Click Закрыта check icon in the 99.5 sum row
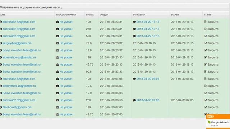The image size is (230, 129). point(205,72)
